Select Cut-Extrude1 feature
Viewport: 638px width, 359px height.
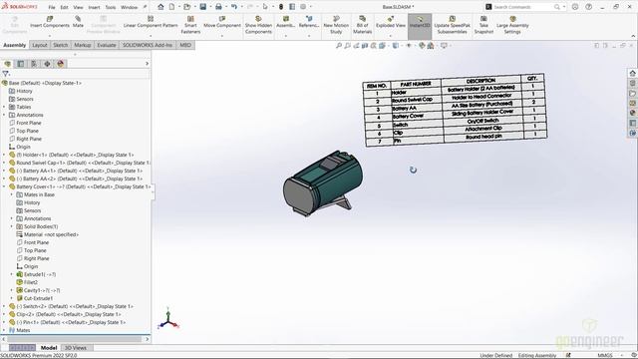pyautogui.click(x=38, y=299)
